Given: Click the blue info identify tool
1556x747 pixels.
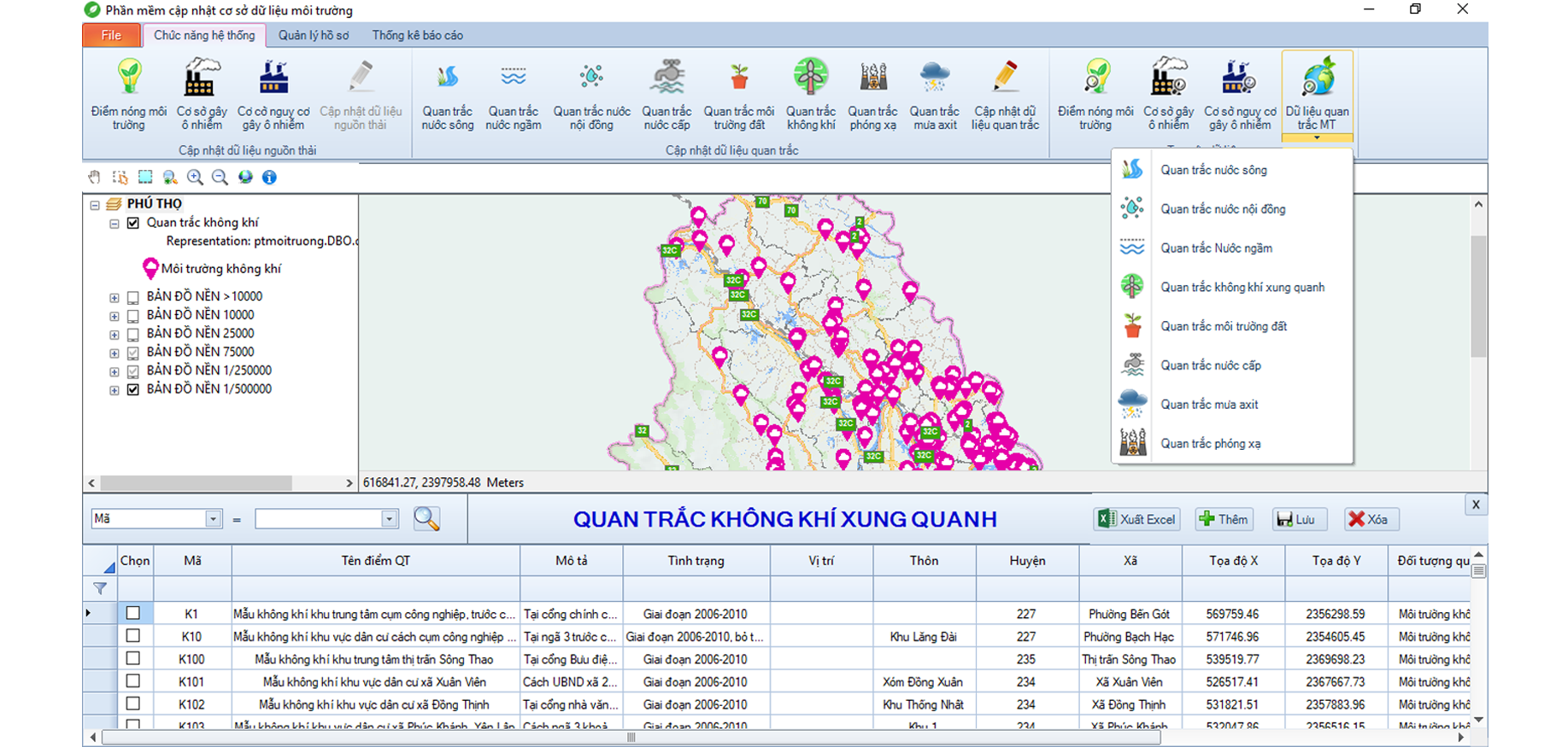Looking at the screenshot, I should (269, 178).
